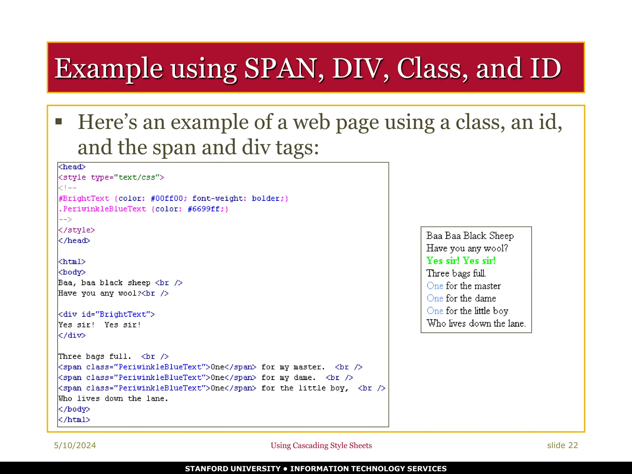Viewport: 632px width, 474px height.
Task: Click the code line 'Have you any wool?<br />'
Action: point(114,293)
